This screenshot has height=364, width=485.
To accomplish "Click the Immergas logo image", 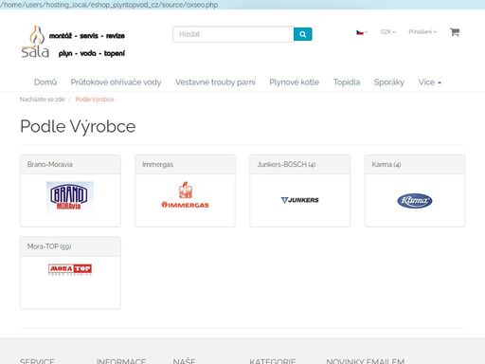I will point(185,195).
